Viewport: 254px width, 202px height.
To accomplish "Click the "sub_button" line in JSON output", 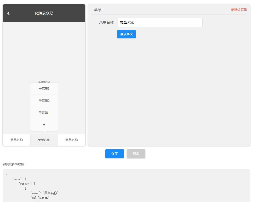I will [42, 198].
